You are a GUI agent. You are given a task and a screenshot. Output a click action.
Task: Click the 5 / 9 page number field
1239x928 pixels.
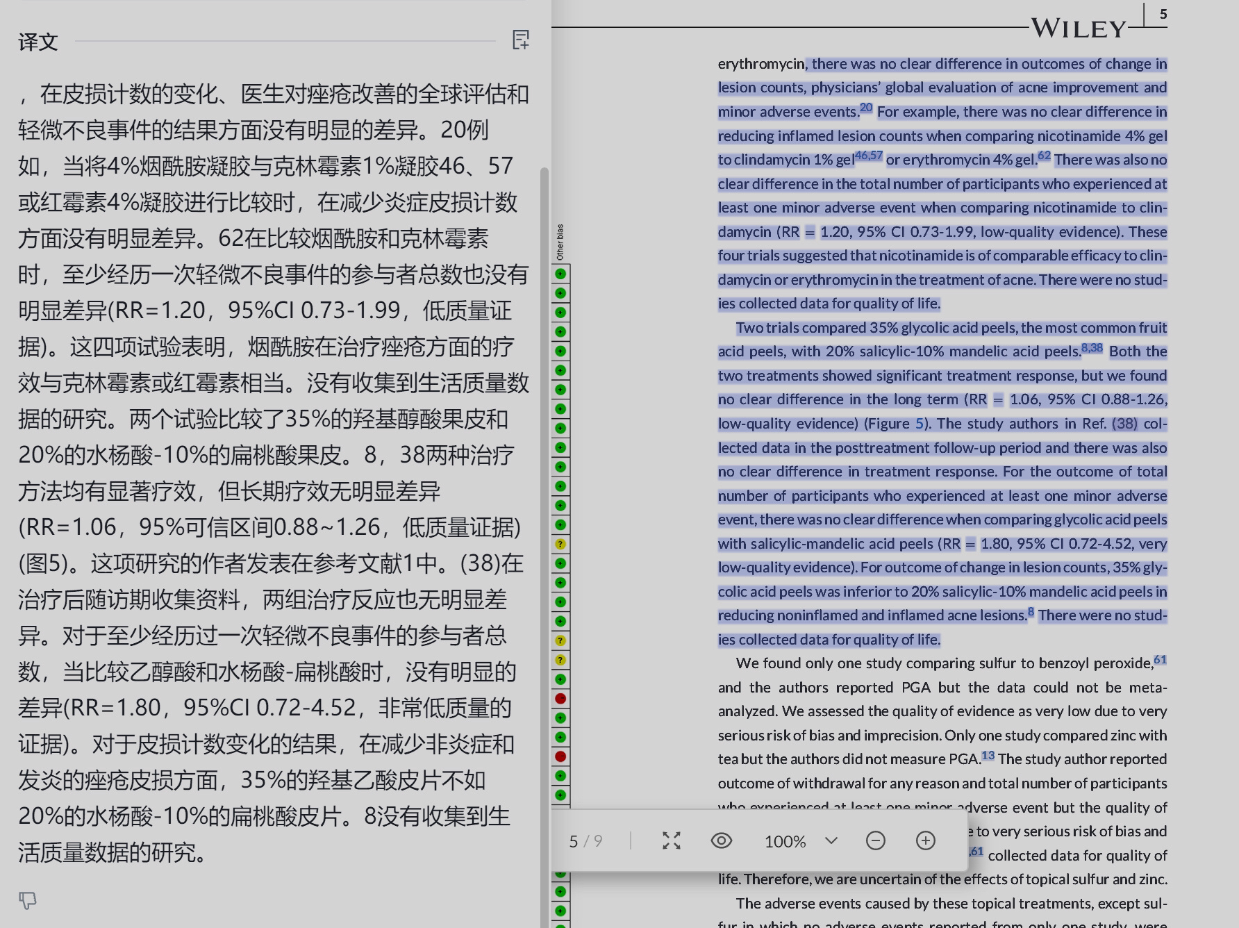coord(585,842)
